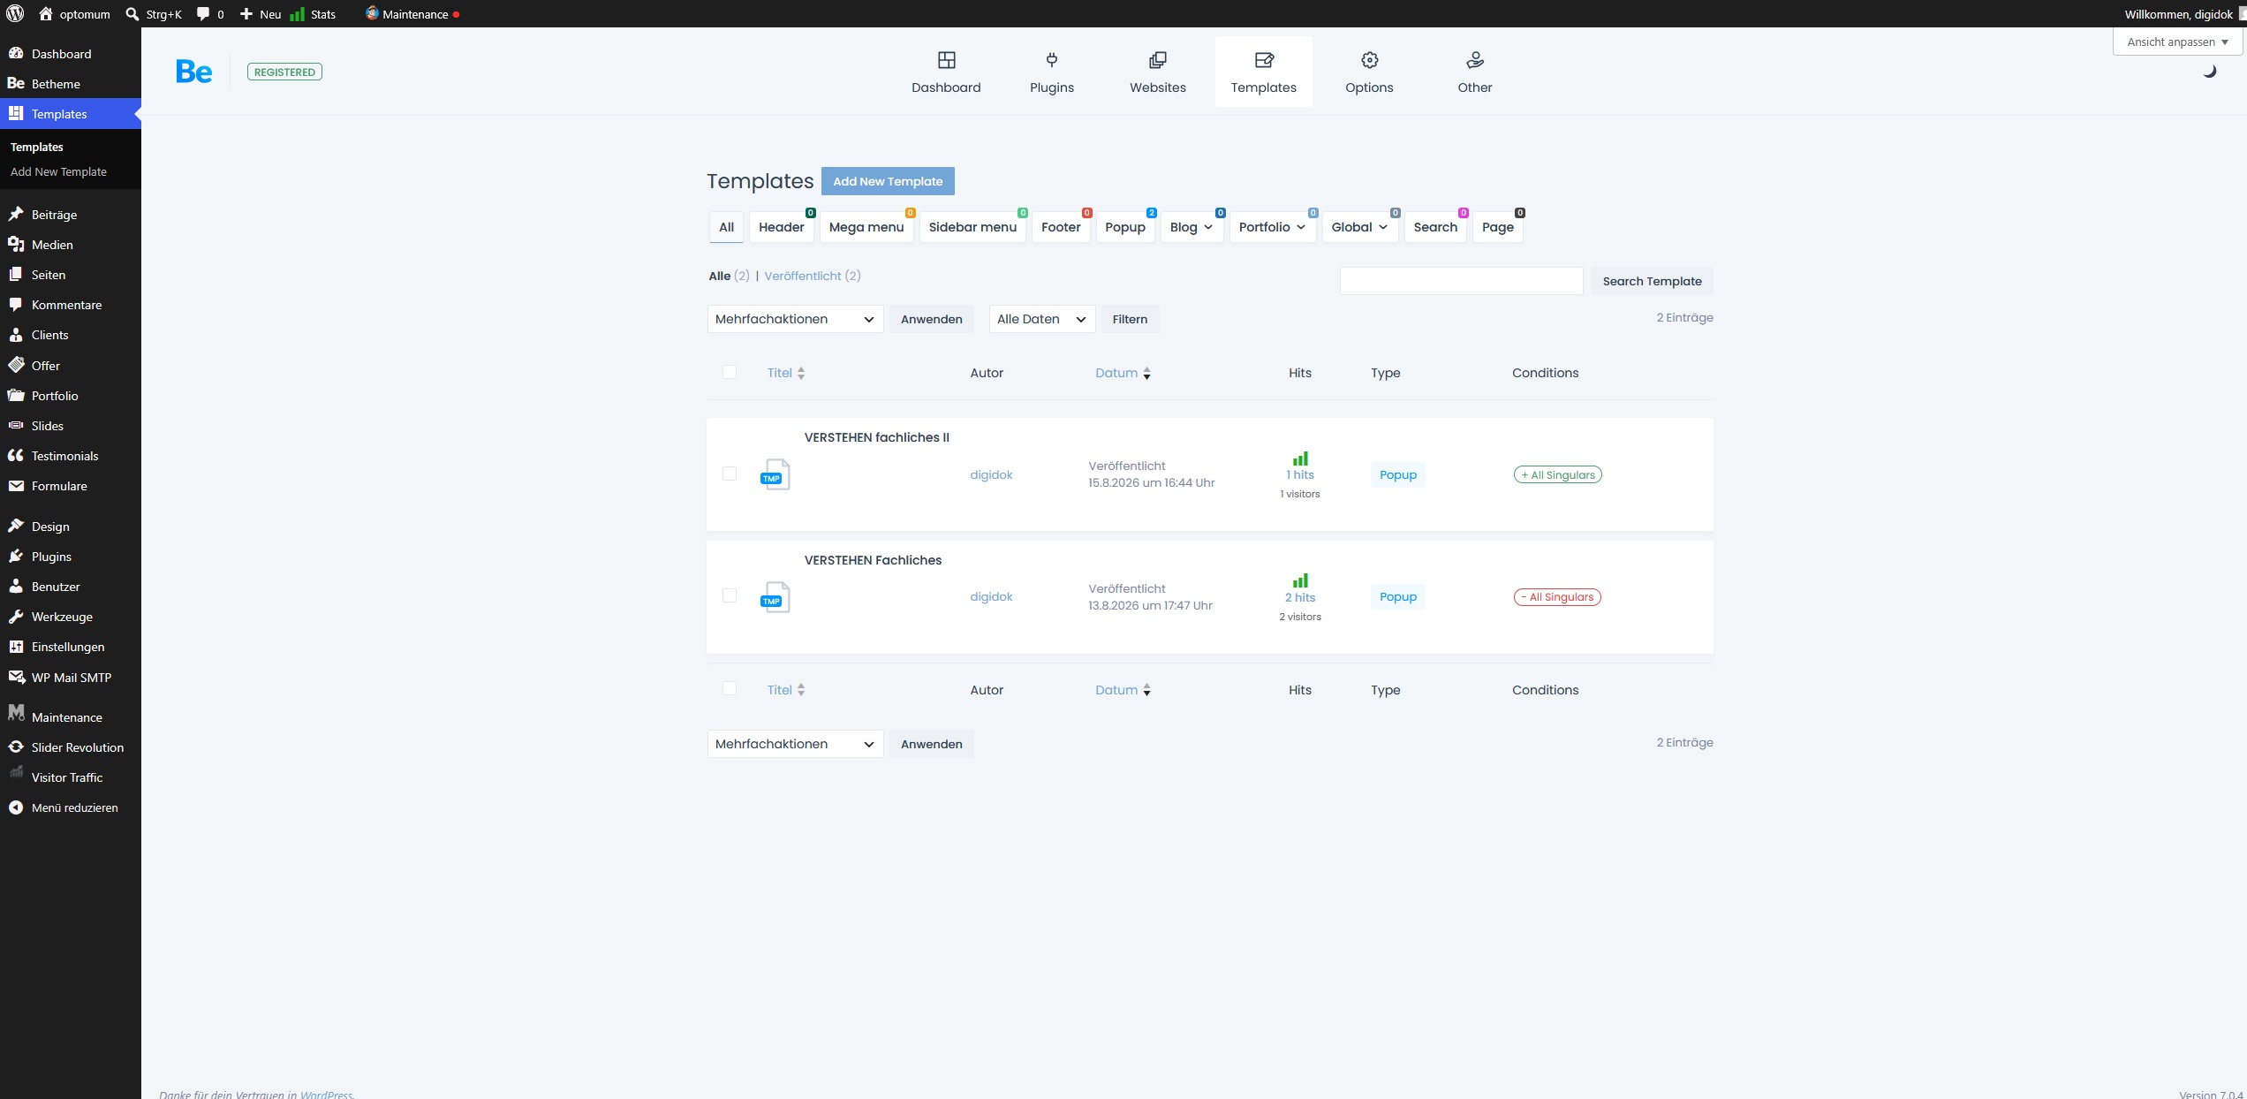Open Add New Template in sidebar submenu

58,172
